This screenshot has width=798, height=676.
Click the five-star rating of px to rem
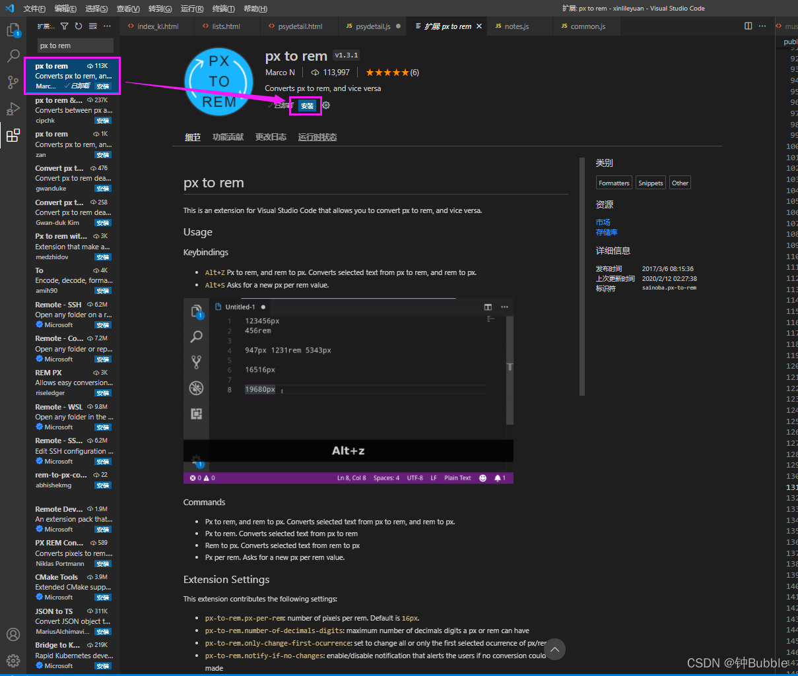[387, 73]
